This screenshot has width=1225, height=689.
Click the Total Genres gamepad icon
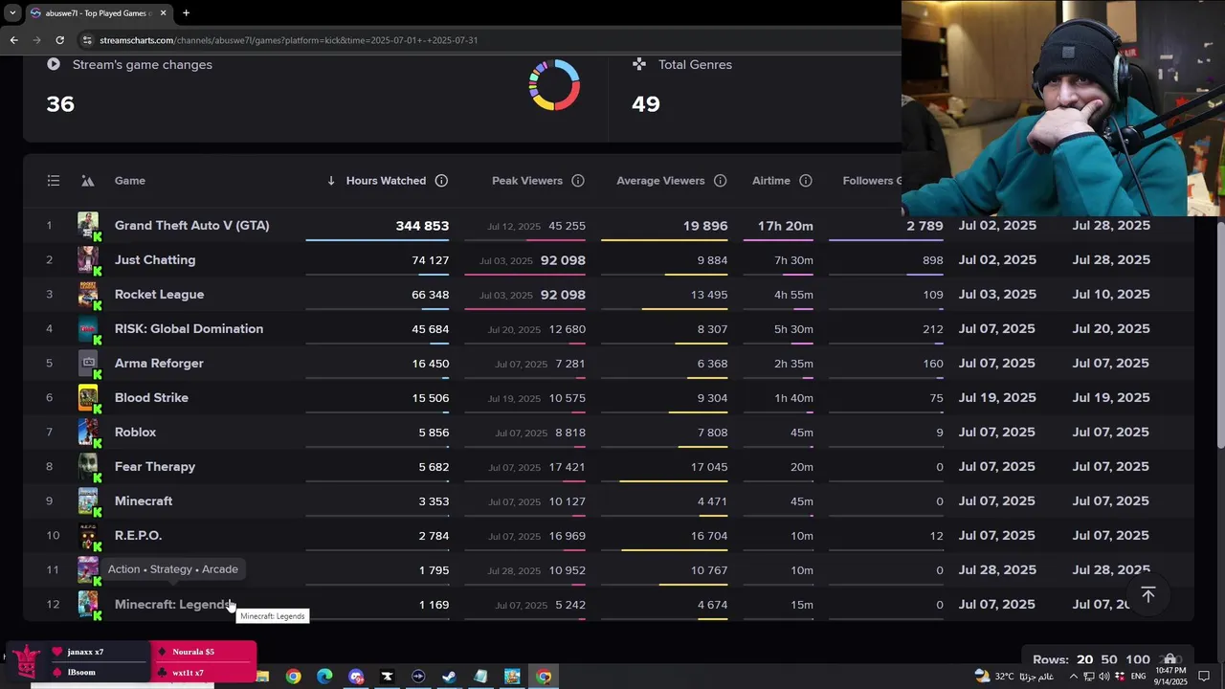point(639,64)
